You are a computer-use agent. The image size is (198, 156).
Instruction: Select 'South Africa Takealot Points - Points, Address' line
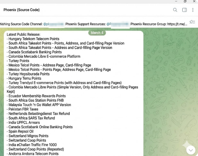coord(65,43)
